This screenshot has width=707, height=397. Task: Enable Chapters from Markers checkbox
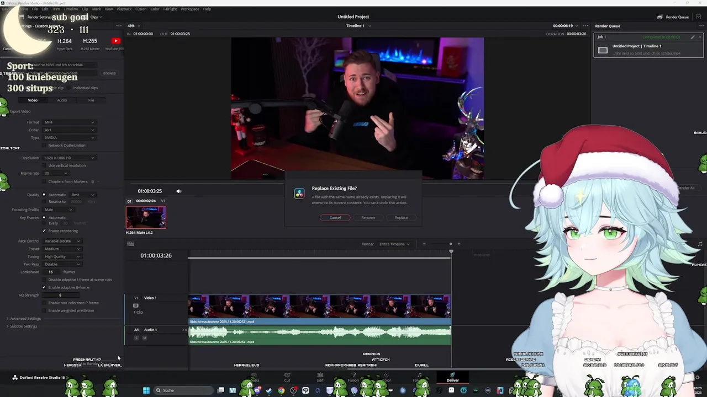pyautogui.click(x=44, y=181)
